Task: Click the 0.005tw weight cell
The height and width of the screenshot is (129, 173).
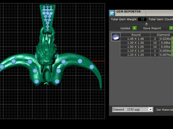Action: 165,51
